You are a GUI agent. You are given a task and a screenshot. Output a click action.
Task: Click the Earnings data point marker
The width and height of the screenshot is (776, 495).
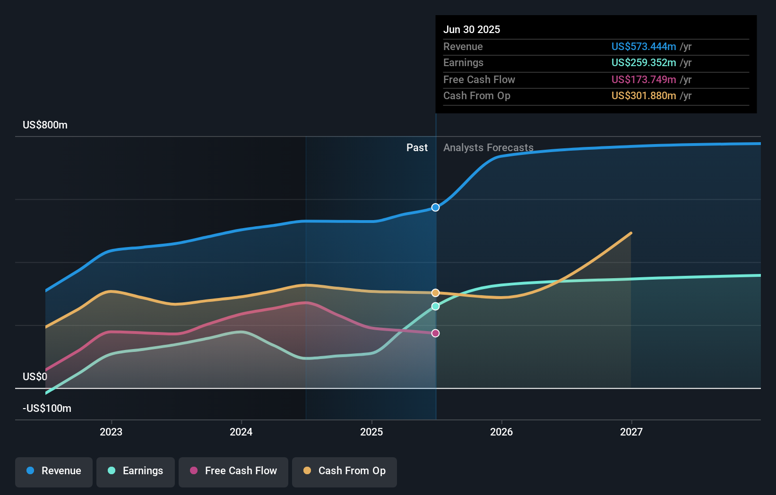tap(435, 307)
